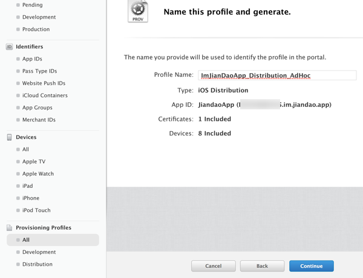Show iPhone devices list
The image size is (363, 278).
pos(31,198)
